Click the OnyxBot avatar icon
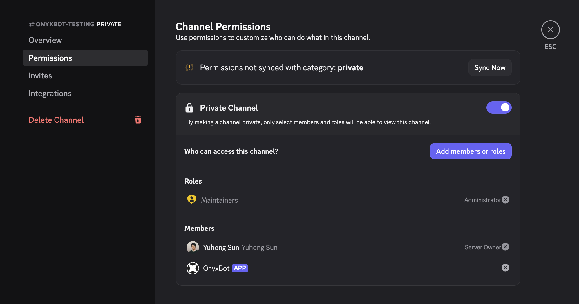This screenshot has width=579, height=304. [x=193, y=268]
